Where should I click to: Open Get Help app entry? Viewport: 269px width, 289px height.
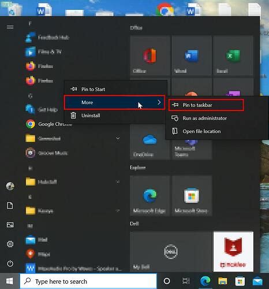[42, 110]
